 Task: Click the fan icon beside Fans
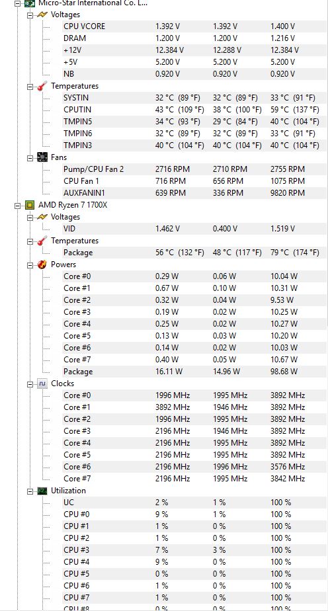pos(42,157)
